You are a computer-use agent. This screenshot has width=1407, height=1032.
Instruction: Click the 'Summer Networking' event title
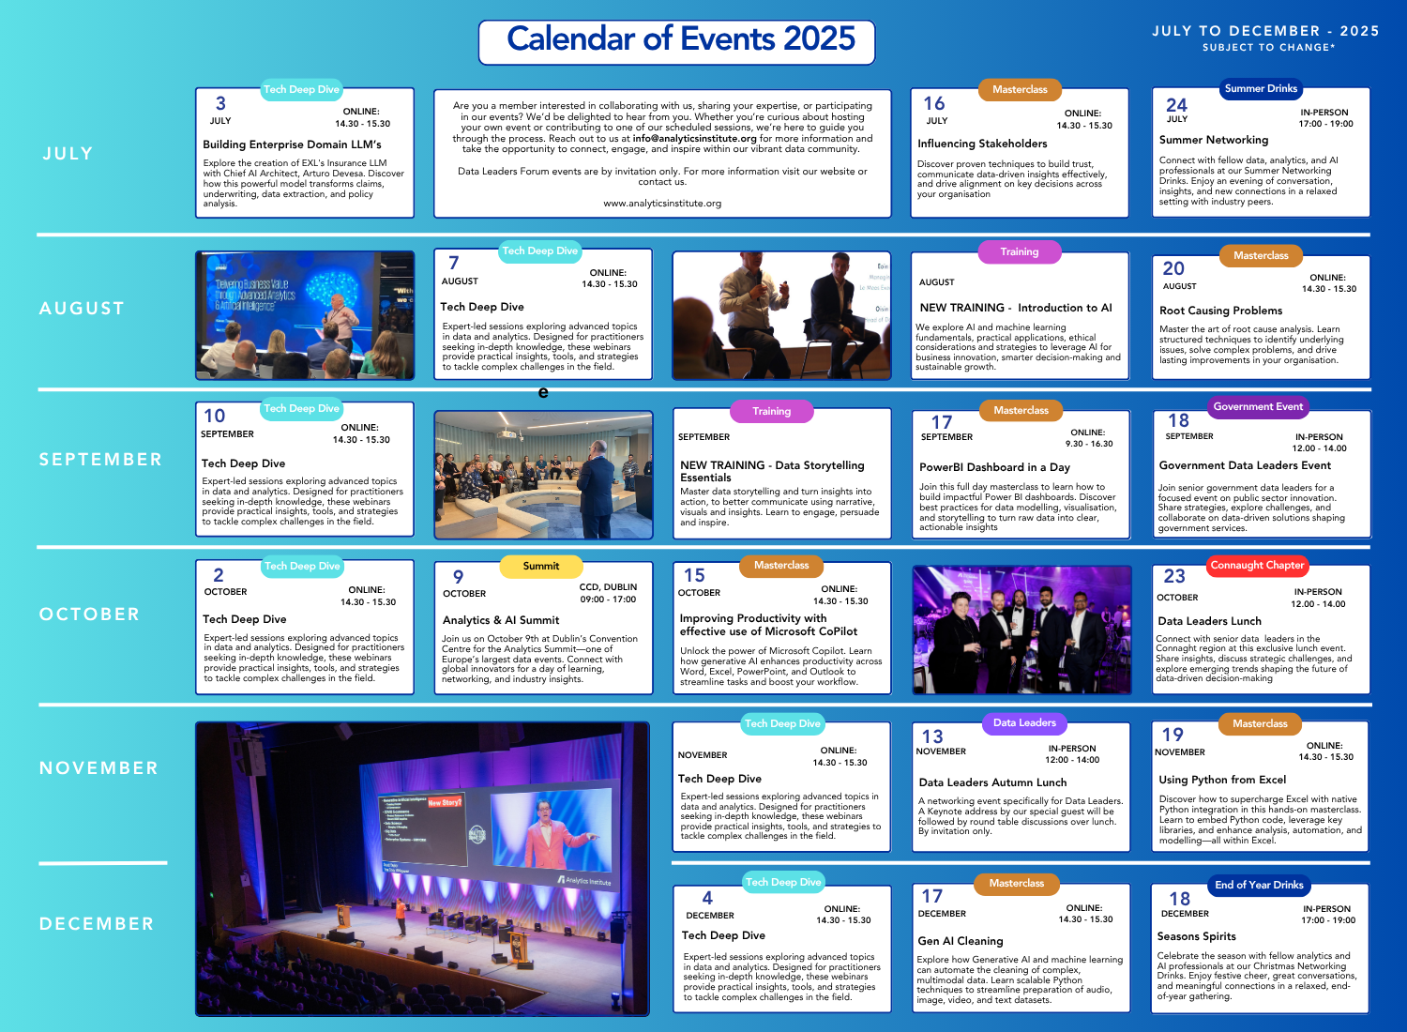[x=1214, y=140]
